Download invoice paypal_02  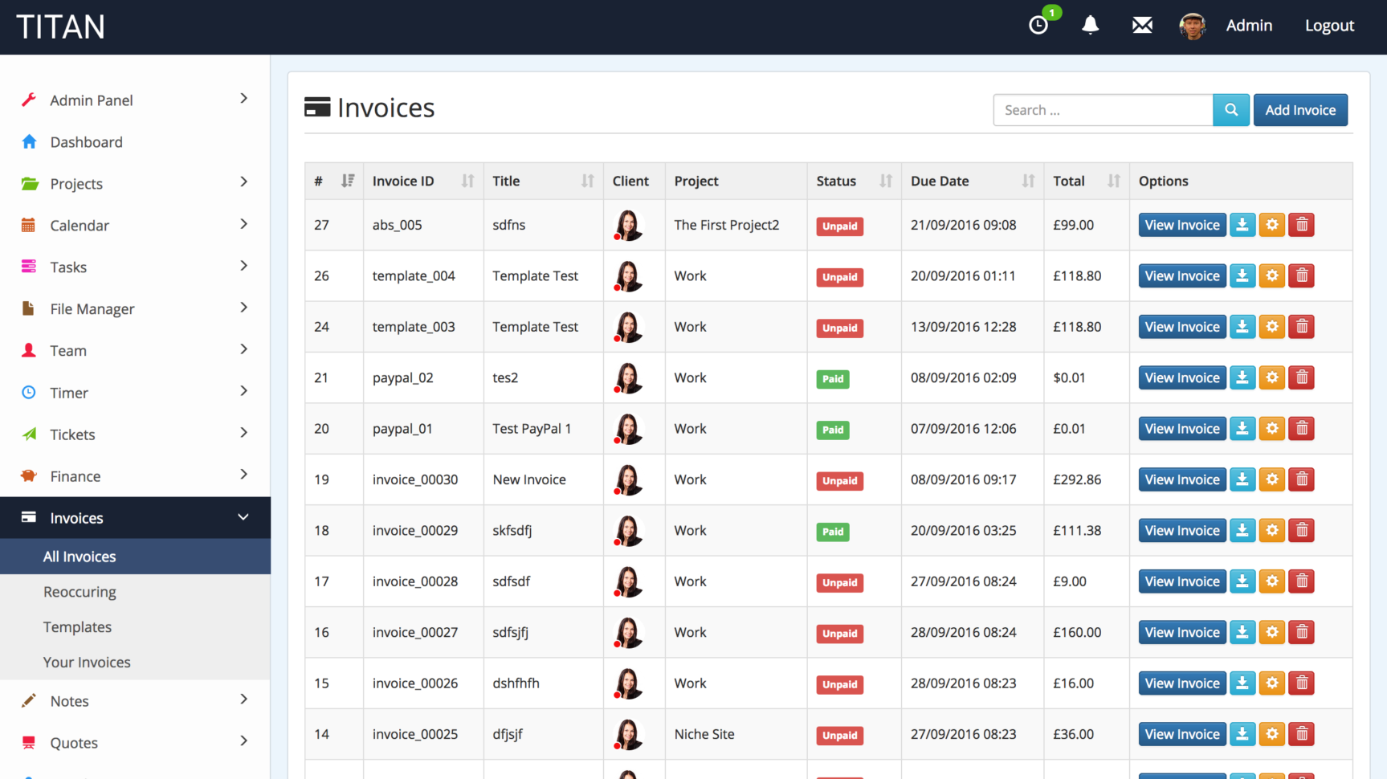point(1242,377)
